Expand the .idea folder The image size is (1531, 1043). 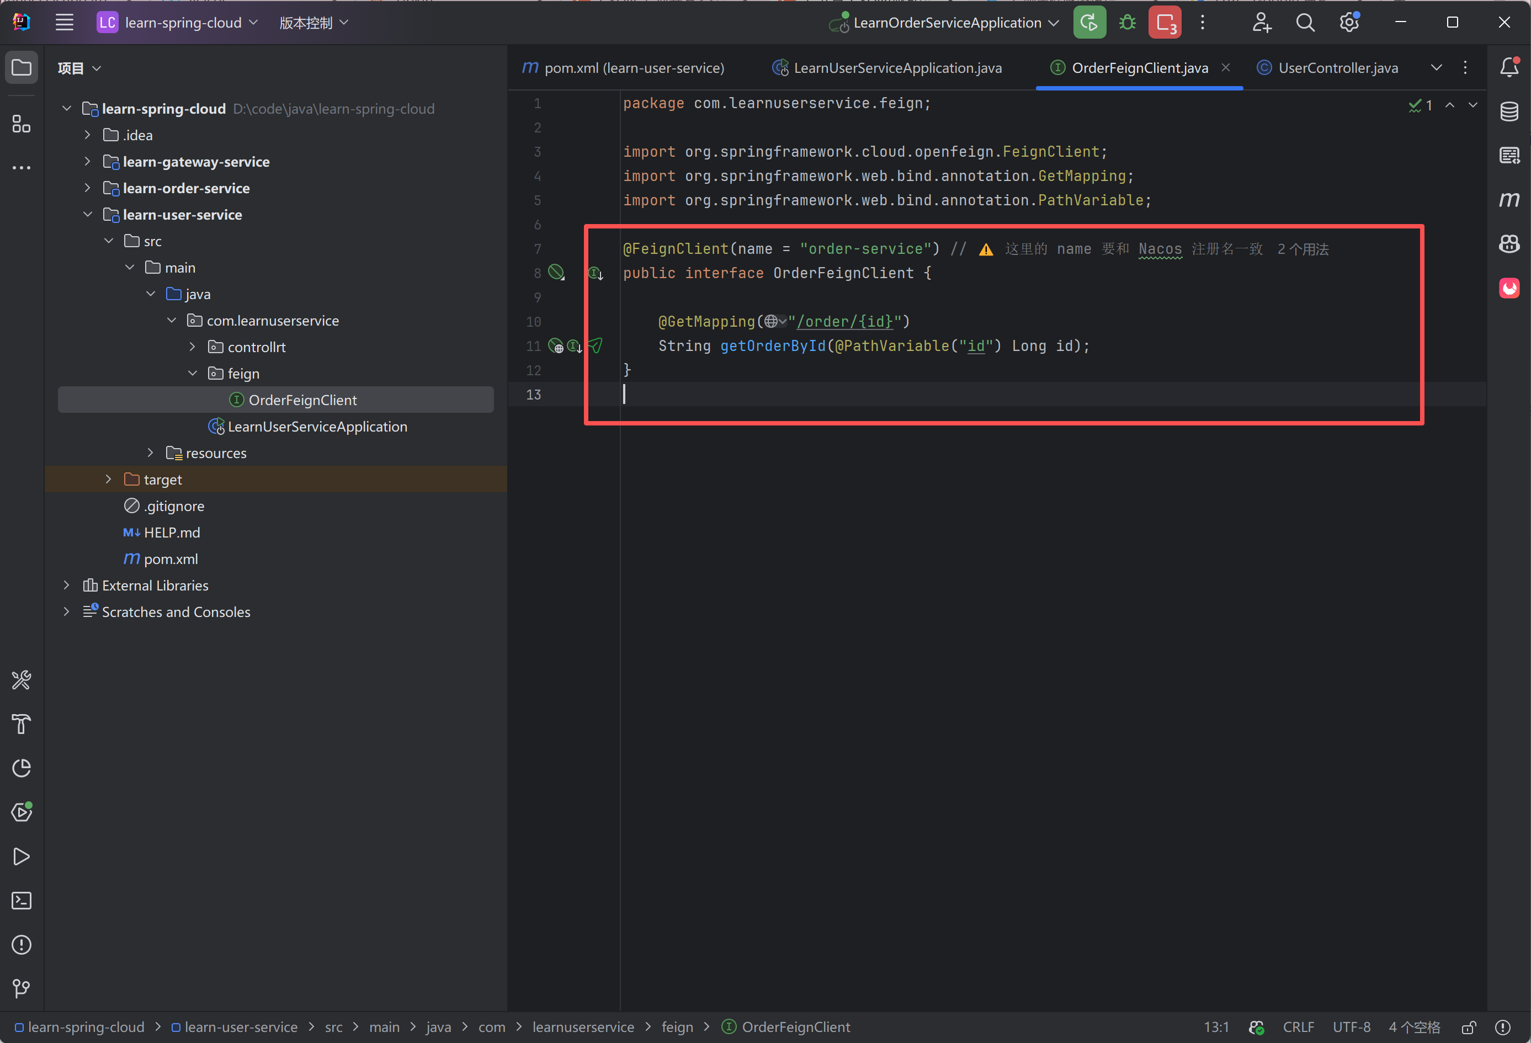(88, 135)
